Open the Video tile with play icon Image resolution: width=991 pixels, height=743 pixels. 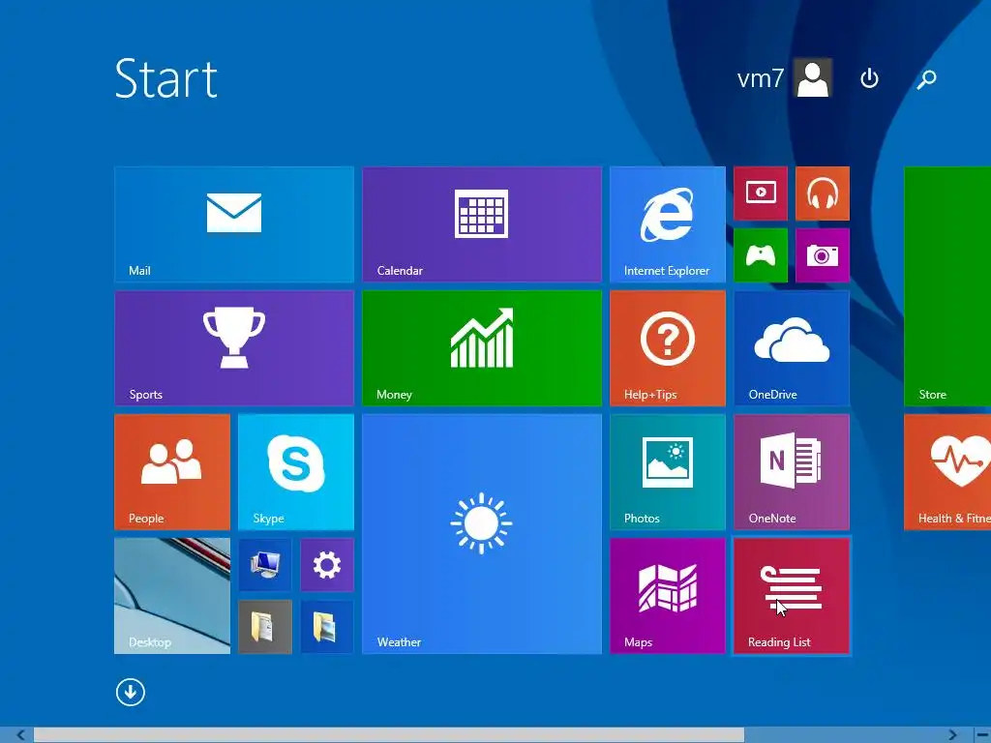761,193
